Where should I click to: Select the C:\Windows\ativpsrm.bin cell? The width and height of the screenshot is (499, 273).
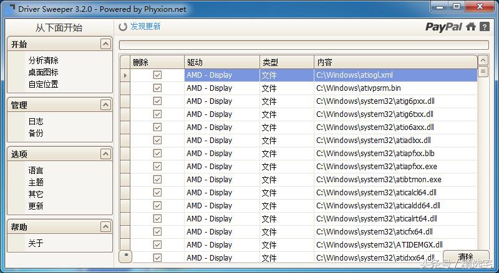tap(395, 88)
